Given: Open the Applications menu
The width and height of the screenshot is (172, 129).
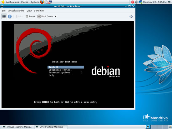Looking at the screenshot, I should [x=12, y=2].
